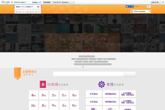Click the hero banner リーディング企業ガイド
The height and width of the screenshot is (110, 165).
pos(82,43)
